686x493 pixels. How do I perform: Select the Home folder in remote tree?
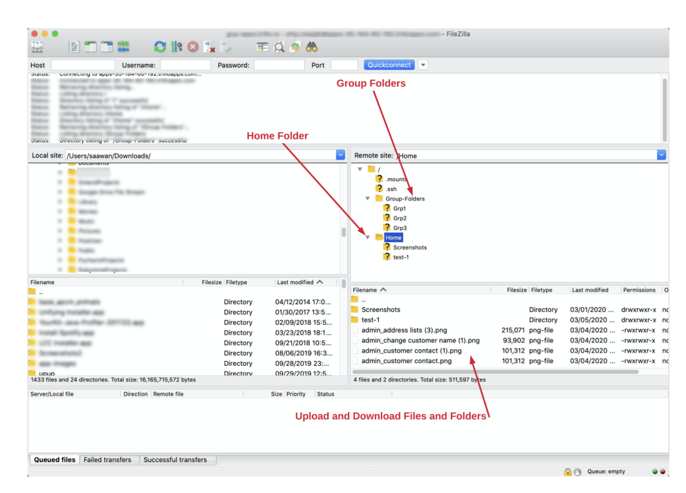(x=393, y=238)
